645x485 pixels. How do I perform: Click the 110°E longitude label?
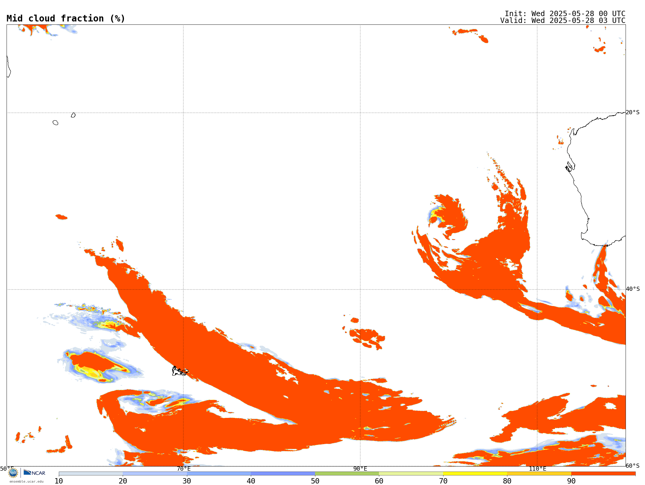(537, 469)
